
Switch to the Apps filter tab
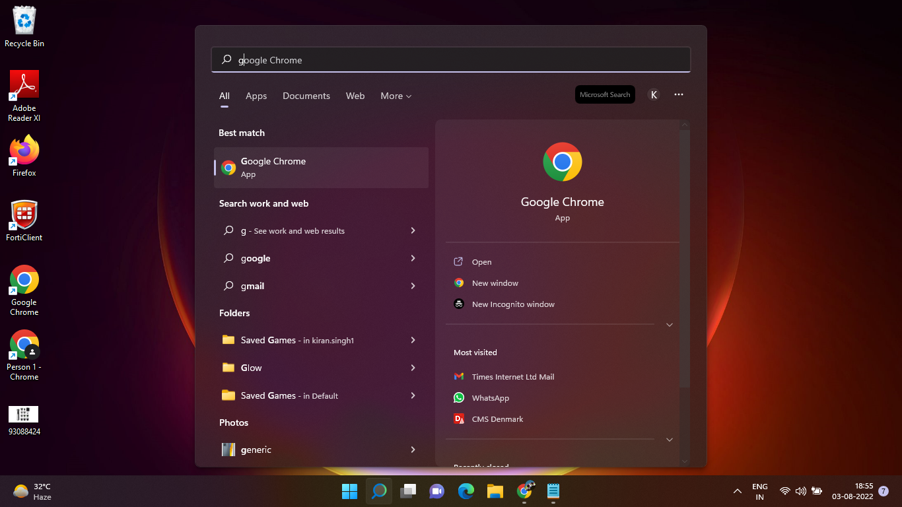click(256, 96)
